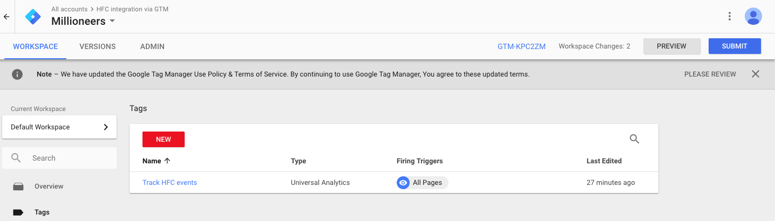775x221 pixels.
Task: Open the three-dot more options menu
Action: tap(730, 16)
